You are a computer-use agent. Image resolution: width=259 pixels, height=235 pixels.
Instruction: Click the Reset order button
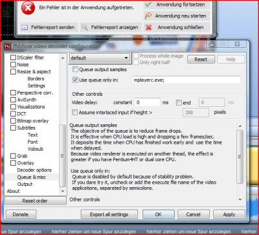point(35,201)
